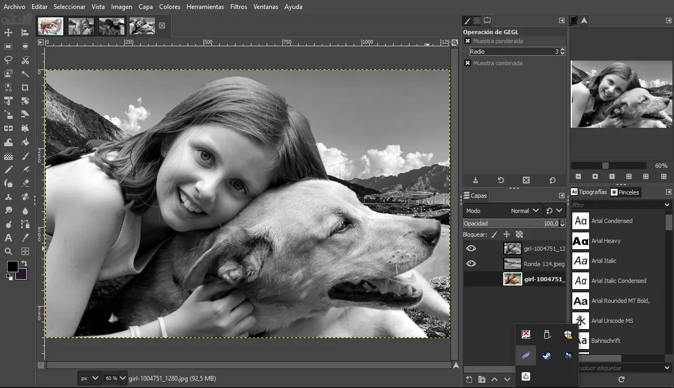This screenshot has height=388, width=674.
Task: Pick the Fuzzy Select magic wand tool
Action: 25,74
